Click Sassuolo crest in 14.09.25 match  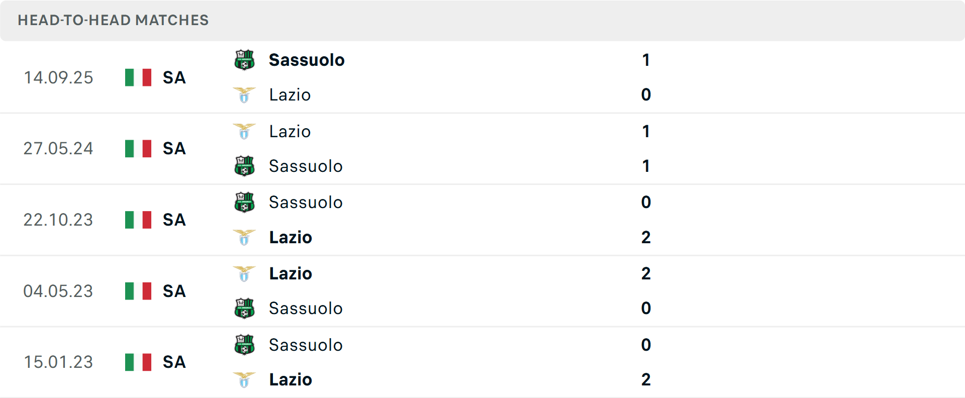[x=245, y=60]
